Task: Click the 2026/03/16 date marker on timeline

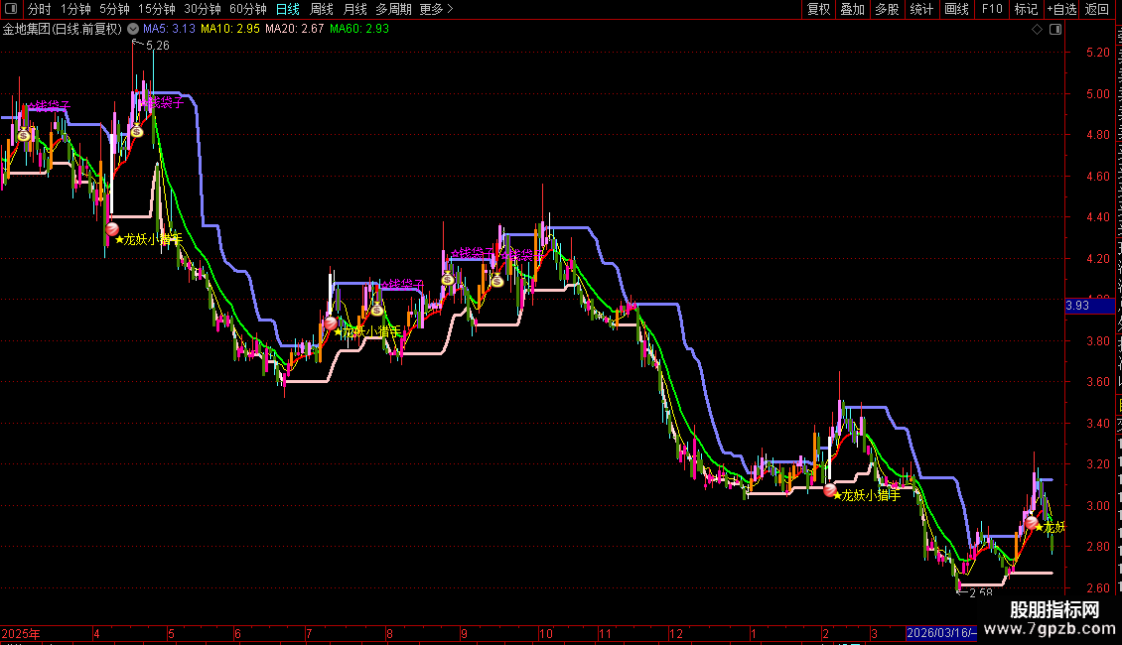Action: (x=941, y=633)
